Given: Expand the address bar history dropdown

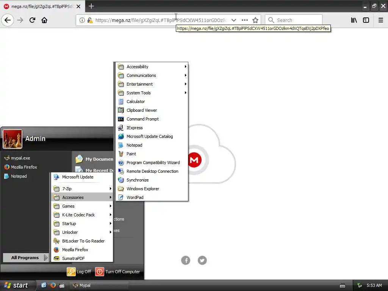Looking at the screenshot, I should (x=233, y=20).
